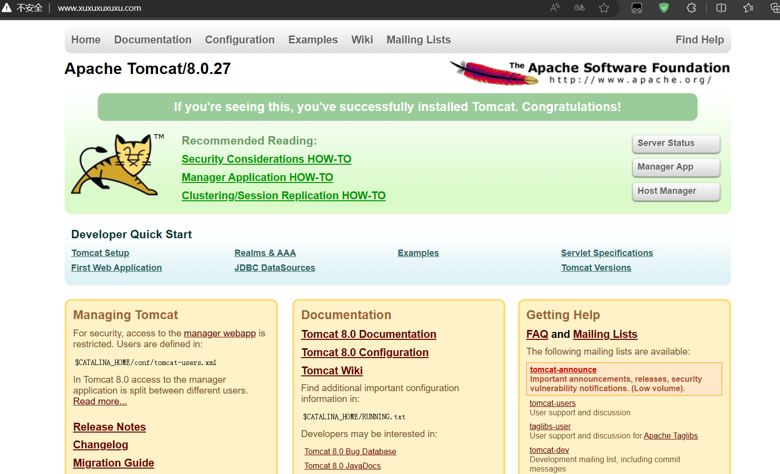Open First Web Application link
This screenshot has height=474, width=780.
(117, 268)
